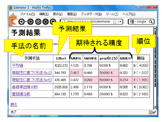Click in the Google search field
Viewport: 162px width, 122px height.
141,22
